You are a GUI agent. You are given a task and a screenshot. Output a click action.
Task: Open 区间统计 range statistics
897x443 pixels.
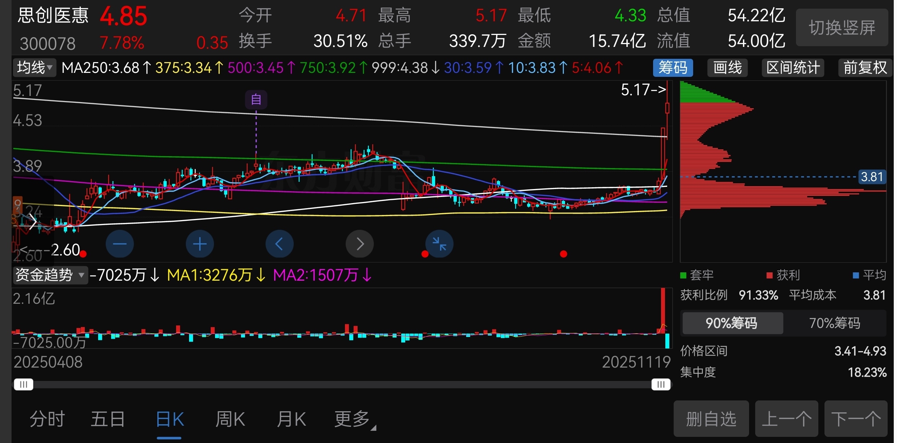point(793,68)
